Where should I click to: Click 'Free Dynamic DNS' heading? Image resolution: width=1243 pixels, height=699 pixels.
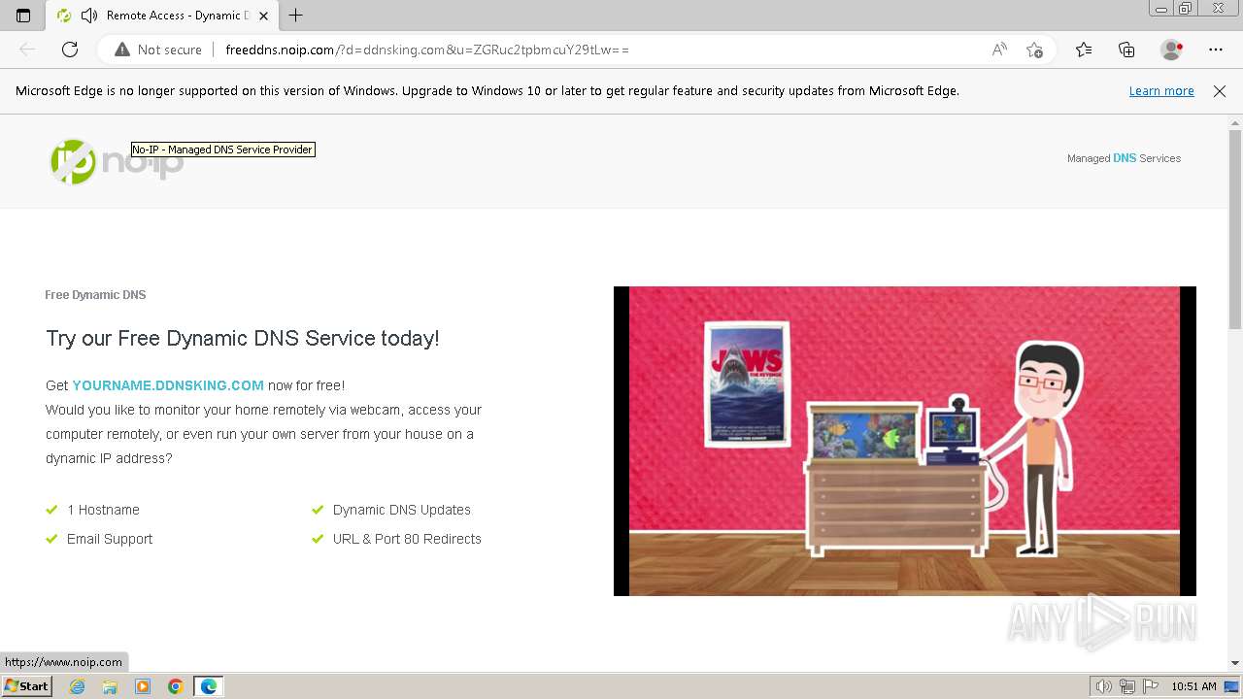(95, 295)
